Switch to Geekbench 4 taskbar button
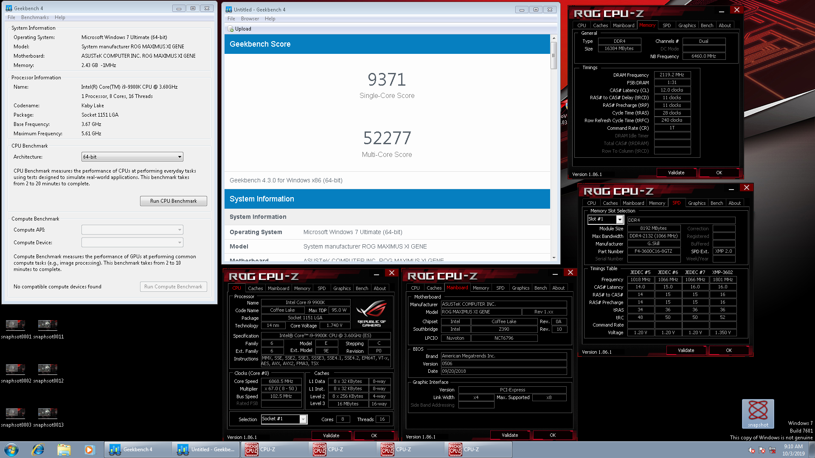Image resolution: width=815 pixels, height=458 pixels. coord(138,450)
